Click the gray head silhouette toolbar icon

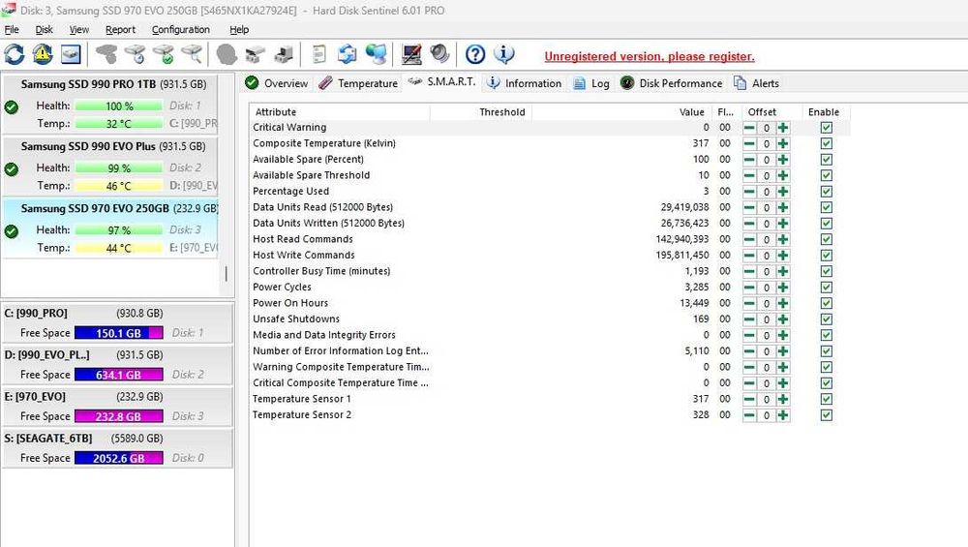click(227, 55)
